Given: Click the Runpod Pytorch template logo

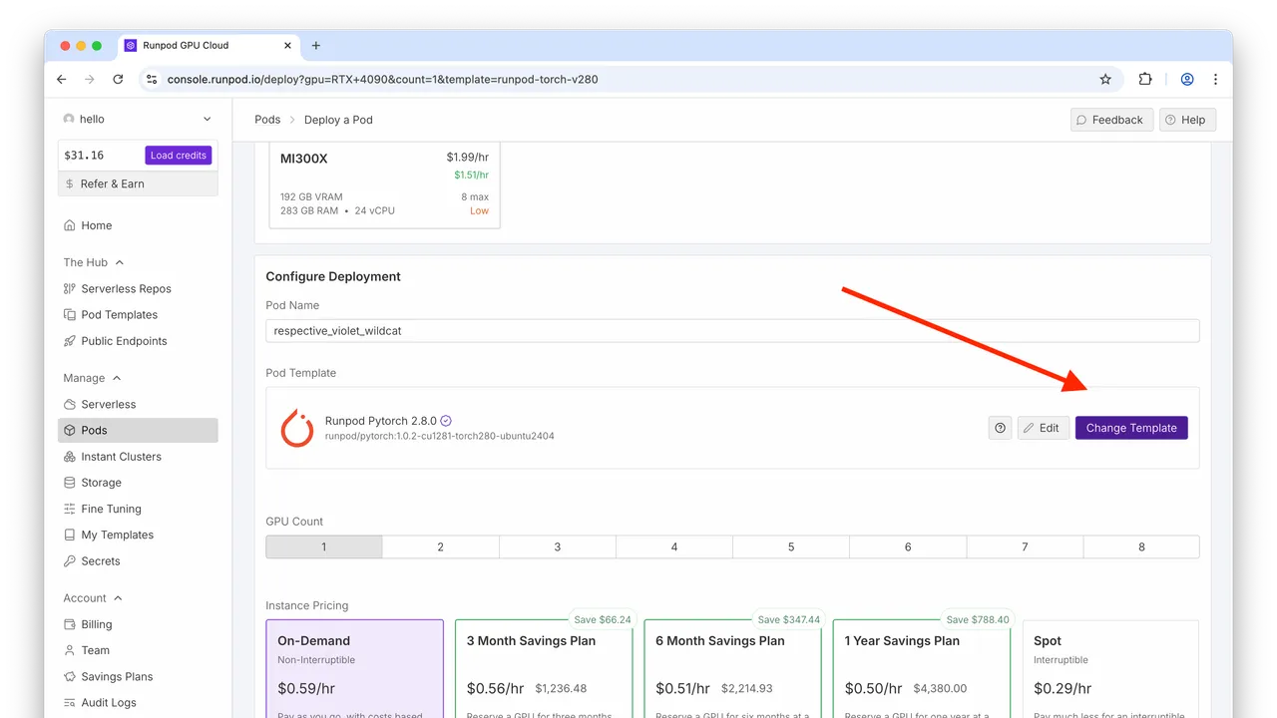Looking at the screenshot, I should click(297, 428).
